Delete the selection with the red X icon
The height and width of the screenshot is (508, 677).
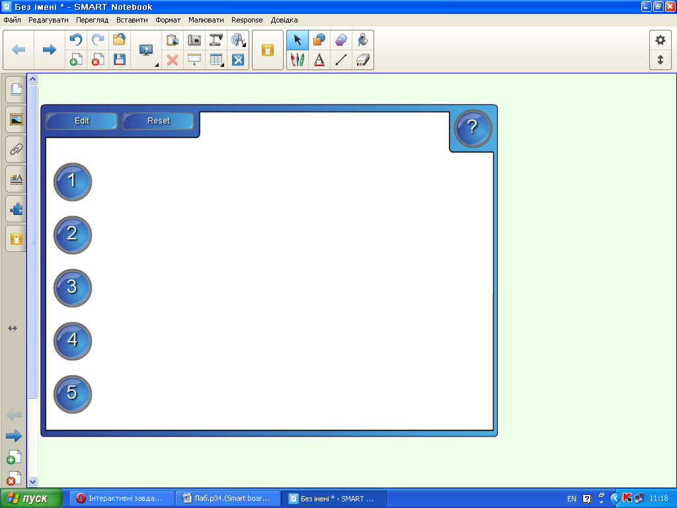173,60
